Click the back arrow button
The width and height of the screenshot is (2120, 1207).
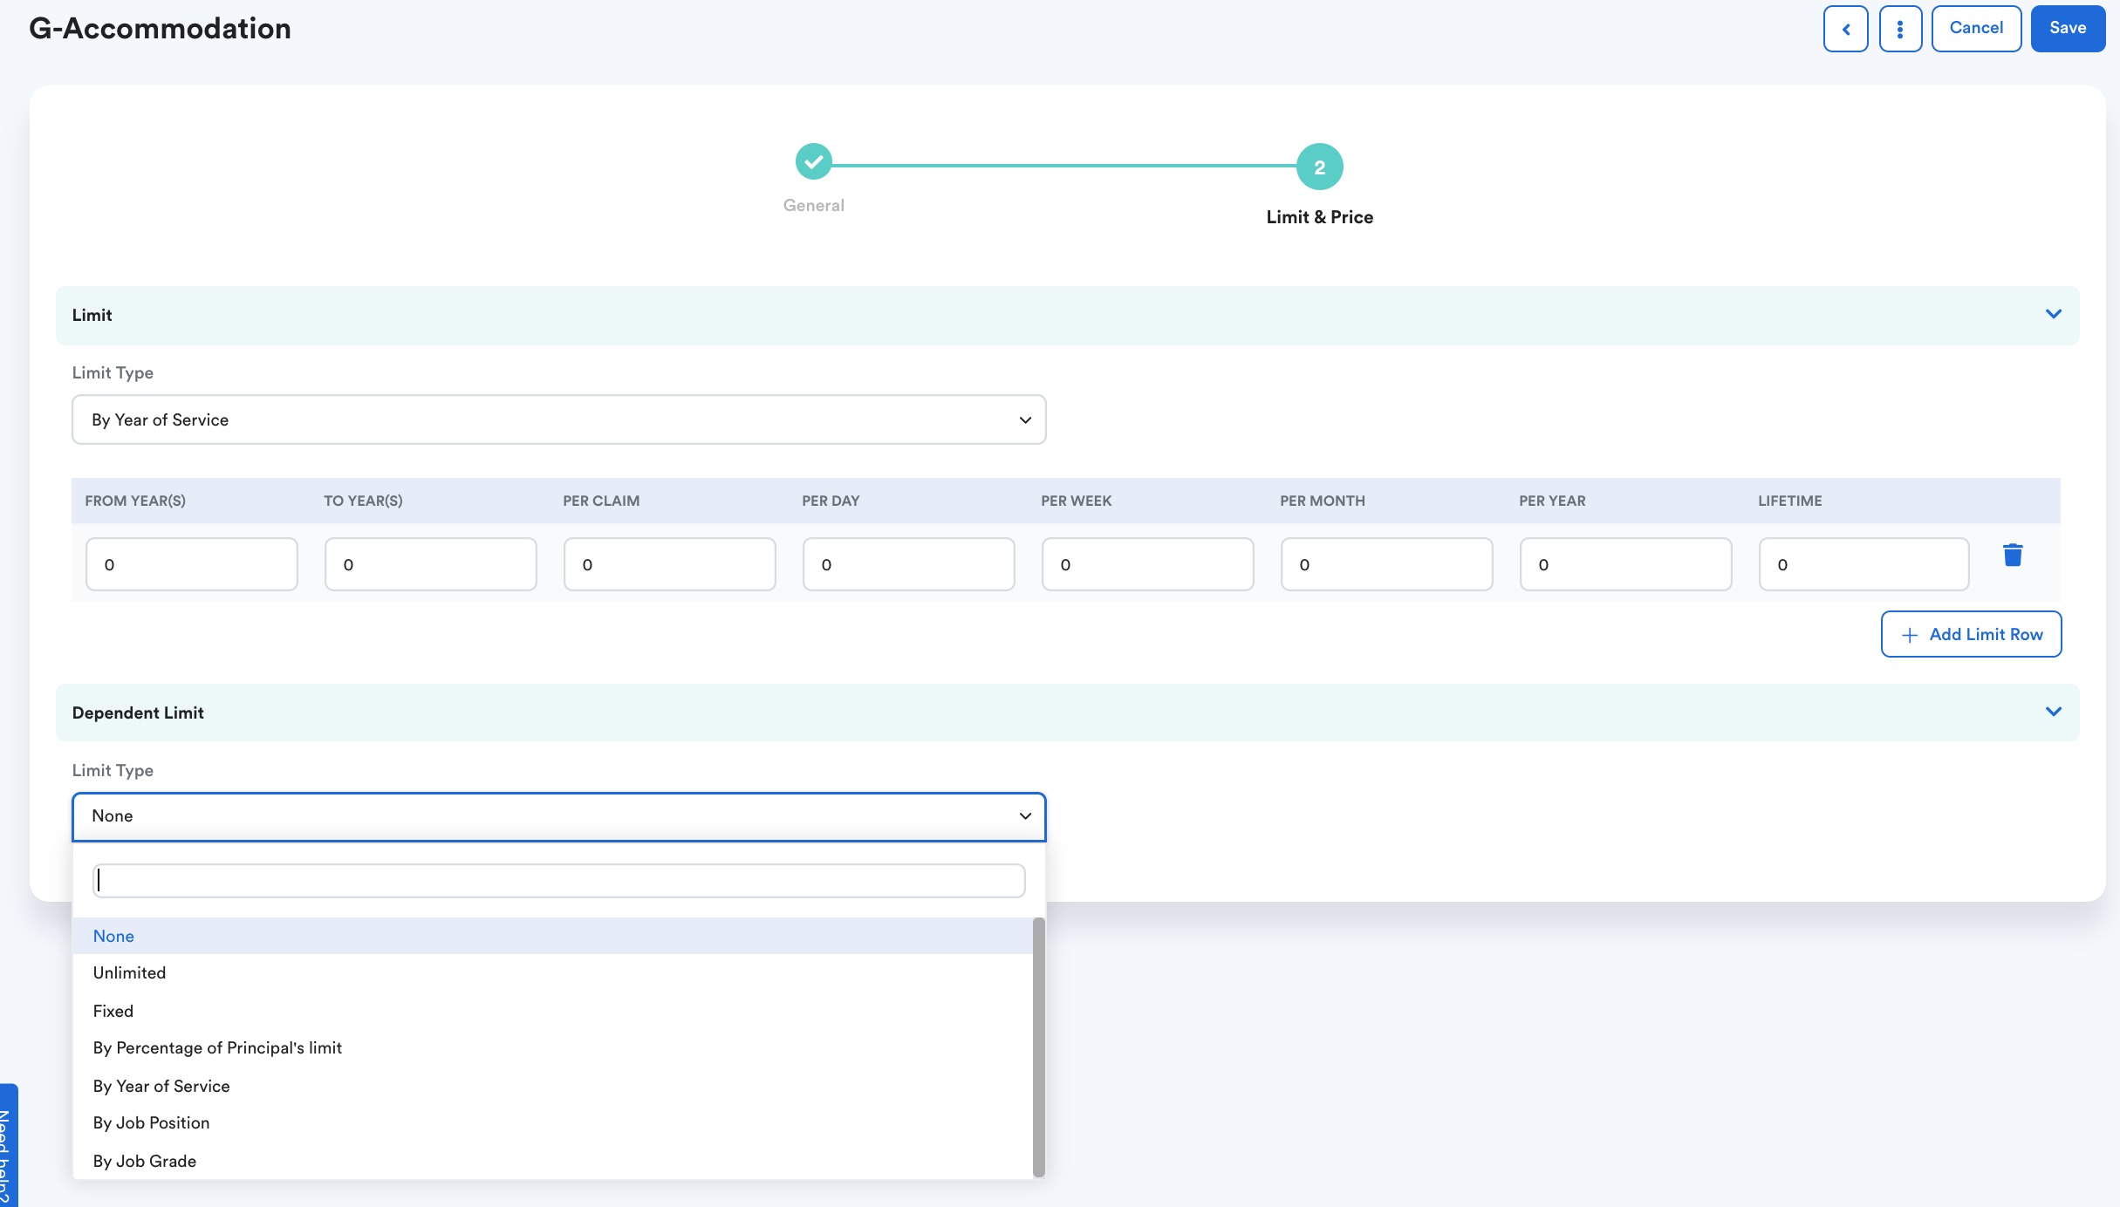click(1845, 29)
